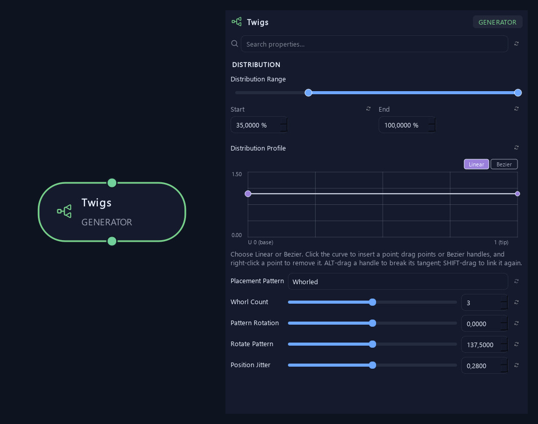Screen dimensions: 538x424
Task: Reset Whorl Count icon
Action: [516, 302]
